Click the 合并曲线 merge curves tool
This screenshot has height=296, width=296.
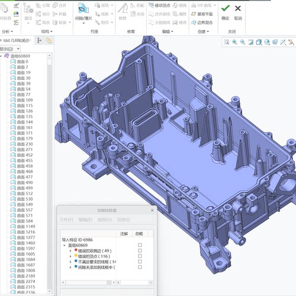coord(159,14)
